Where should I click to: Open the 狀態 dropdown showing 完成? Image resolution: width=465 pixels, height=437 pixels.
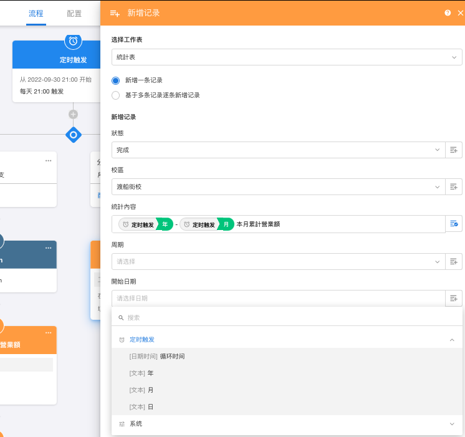(x=278, y=150)
